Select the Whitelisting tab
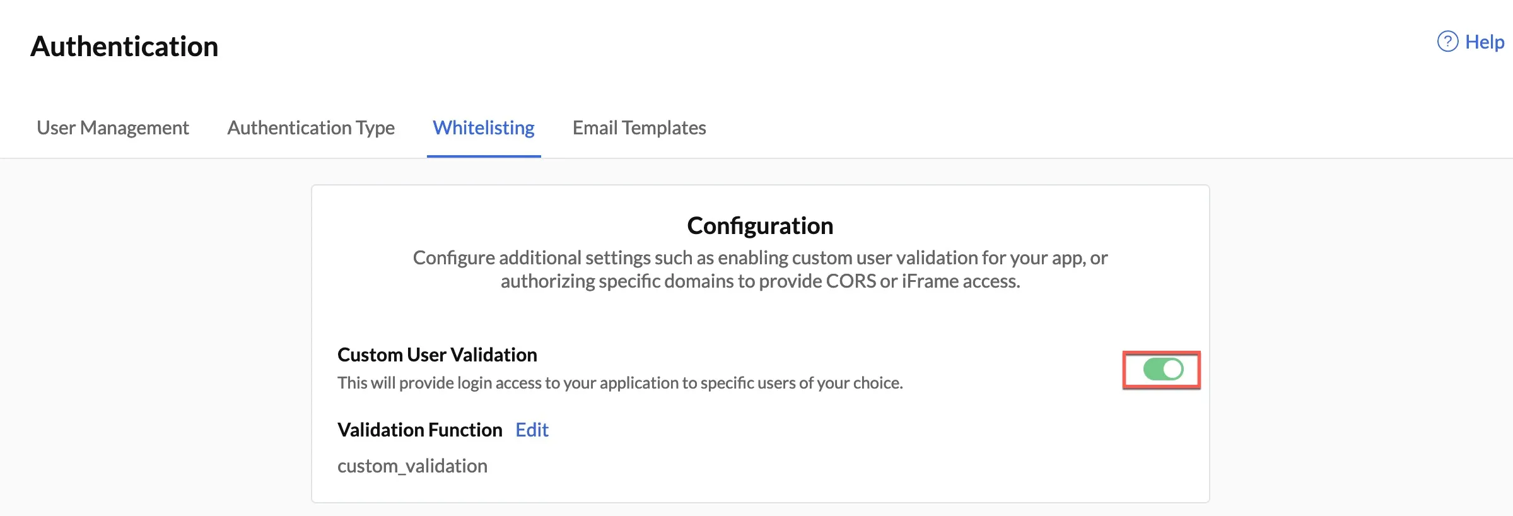Viewport: 1513px width, 516px height. pos(484,127)
